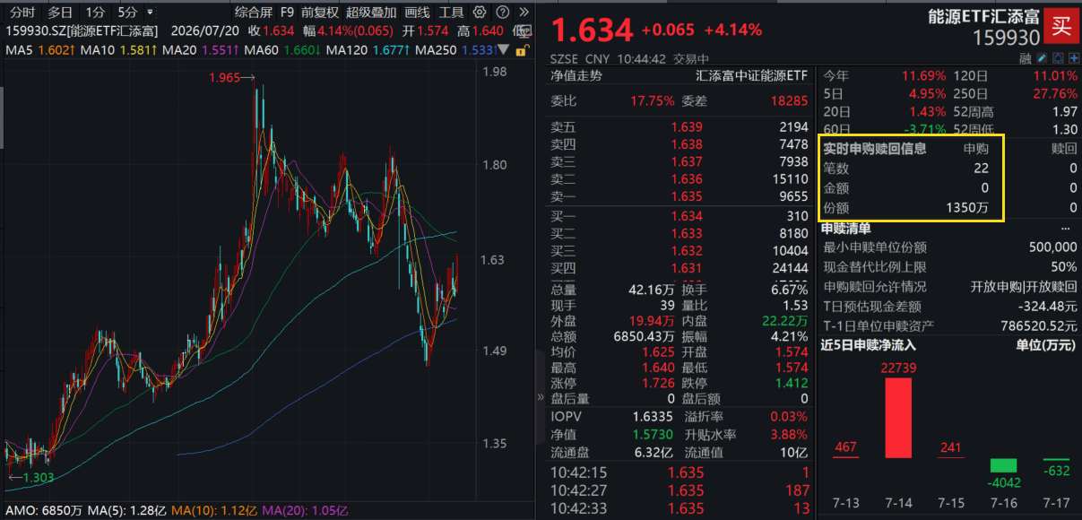This screenshot has height=520, width=1082.
Task: Click the 卖四 price 1.638
Action: point(687,144)
